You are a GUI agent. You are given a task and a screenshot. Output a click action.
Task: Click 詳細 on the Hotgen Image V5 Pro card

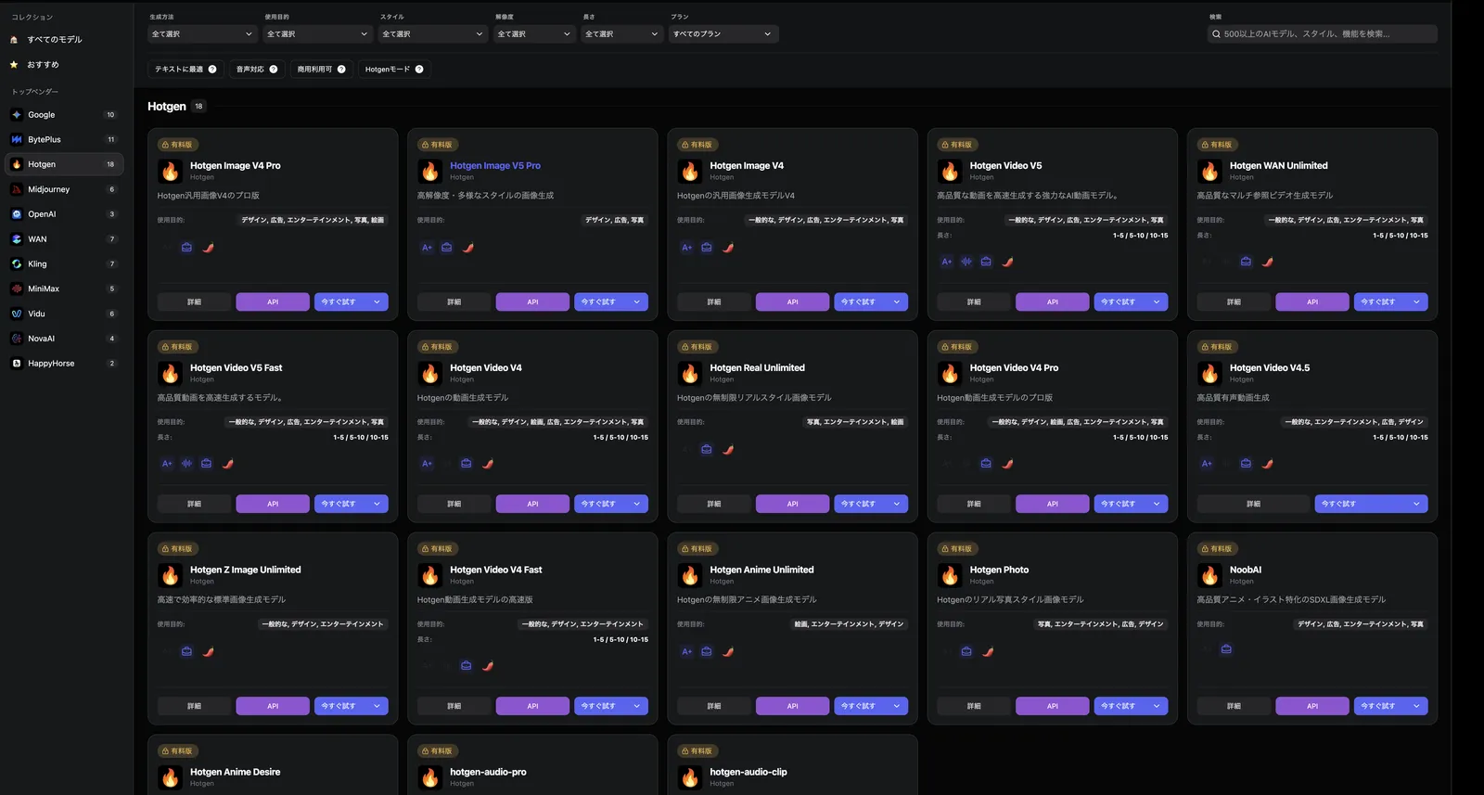pos(454,302)
